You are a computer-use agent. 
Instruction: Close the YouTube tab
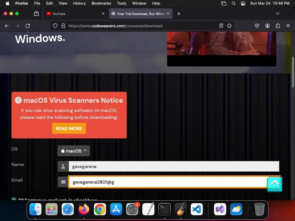click(103, 14)
